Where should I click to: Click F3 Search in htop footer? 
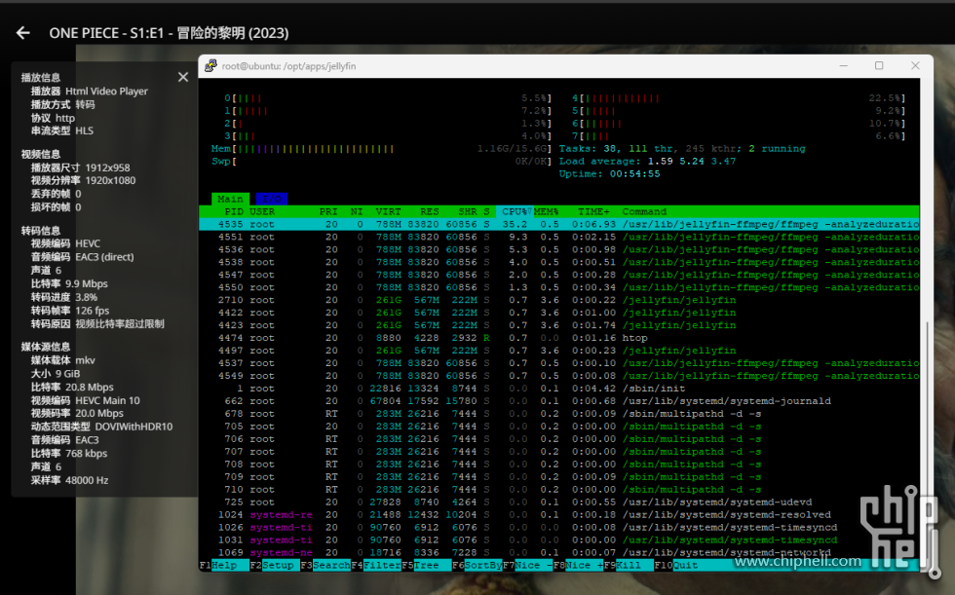(325, 565)
